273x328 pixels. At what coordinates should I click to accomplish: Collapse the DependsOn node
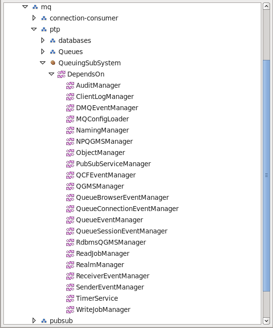pos(52,74)
